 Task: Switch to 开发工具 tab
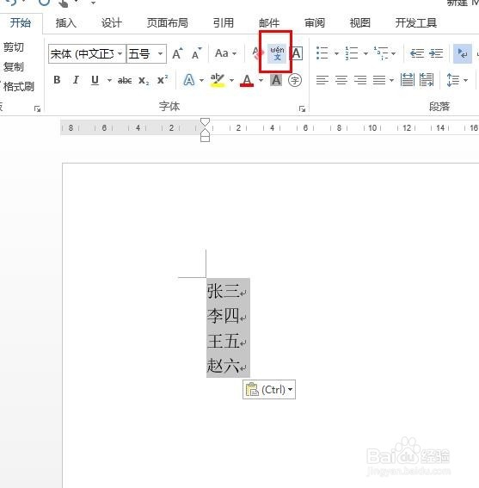[416, 22]
